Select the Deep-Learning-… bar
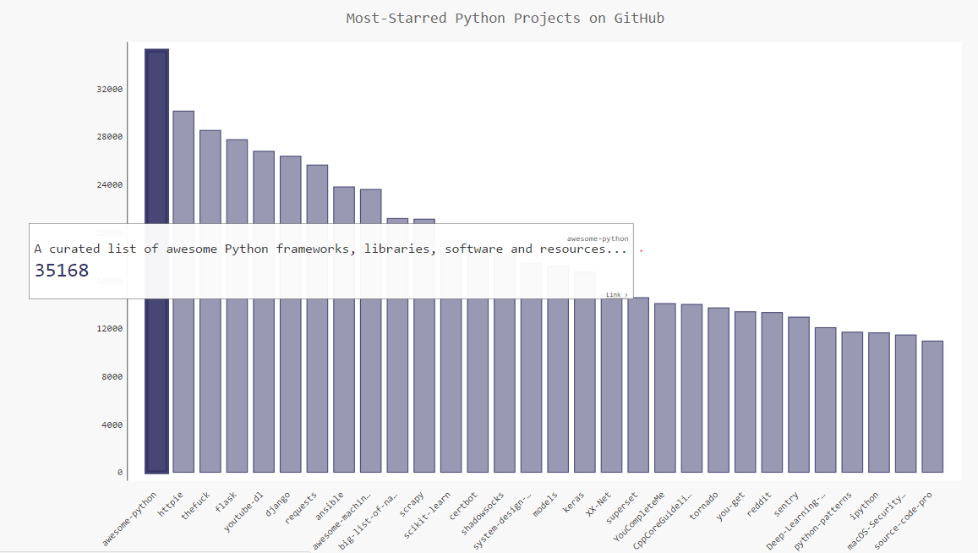 click(826, 400)
